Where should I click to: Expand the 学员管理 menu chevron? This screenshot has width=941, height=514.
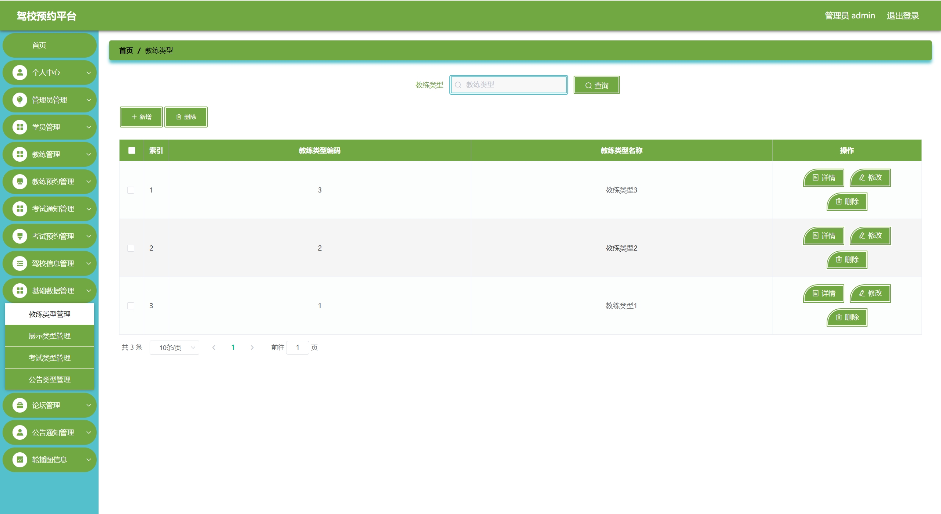click(89, 127)
